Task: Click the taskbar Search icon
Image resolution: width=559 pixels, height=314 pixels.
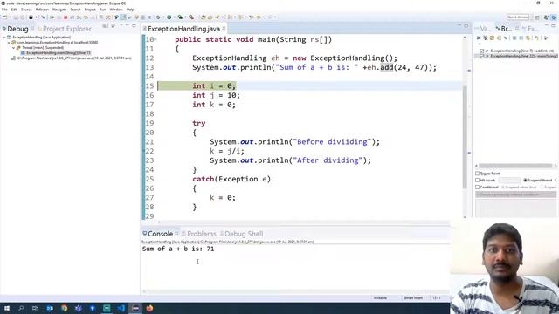Action: [21, 308]
